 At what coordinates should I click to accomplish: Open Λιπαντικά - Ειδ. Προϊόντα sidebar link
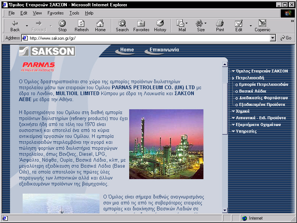pyautogui.click(x=261, y=118)
